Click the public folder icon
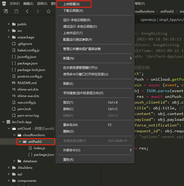 click(14, 24)
